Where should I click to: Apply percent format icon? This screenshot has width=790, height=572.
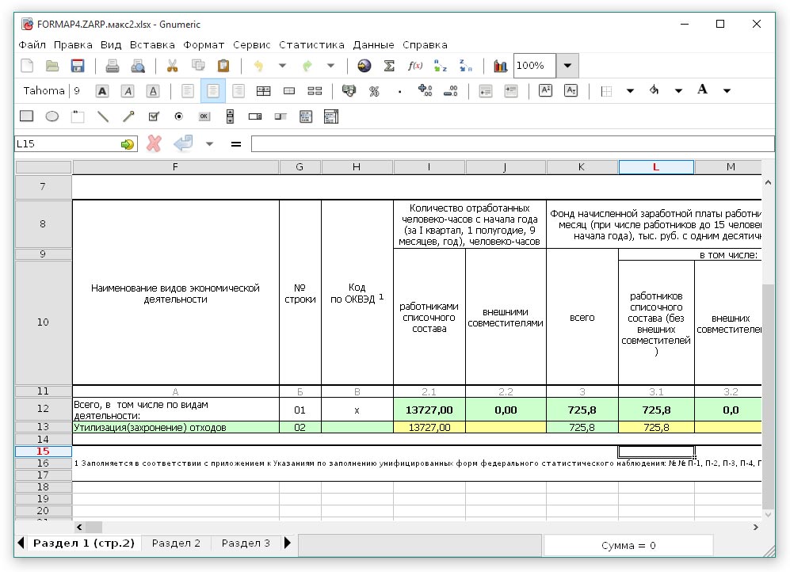tap(374, 91)
